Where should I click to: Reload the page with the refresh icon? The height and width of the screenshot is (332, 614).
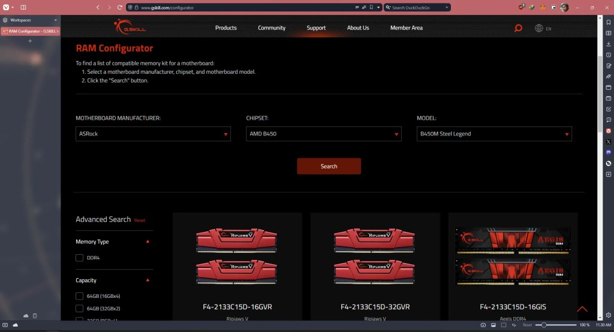click(x=120, y=7)
